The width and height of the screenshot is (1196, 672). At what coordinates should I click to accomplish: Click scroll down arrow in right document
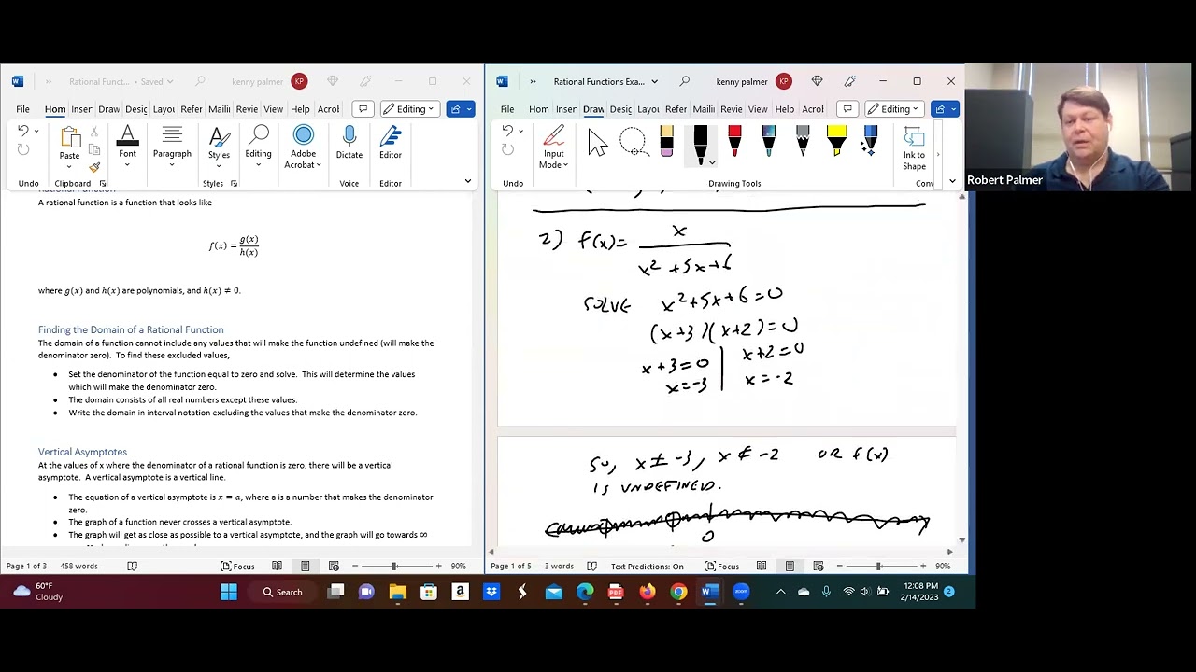(962, 539)
